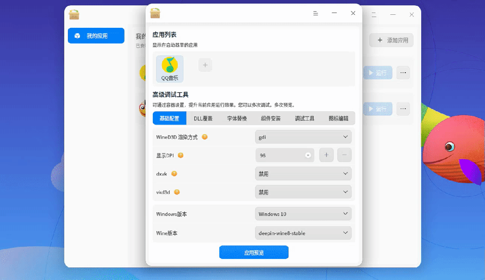The width and height of the screenshot is (485, 280).
Task: Click the dxvk orange info icon
Action: point(174,174)
